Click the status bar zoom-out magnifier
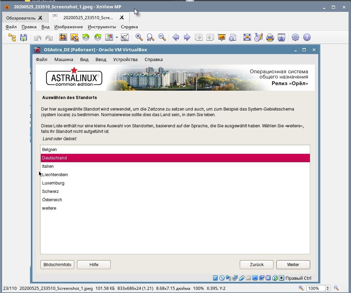The image size is (351, 293). pos(336,288)
